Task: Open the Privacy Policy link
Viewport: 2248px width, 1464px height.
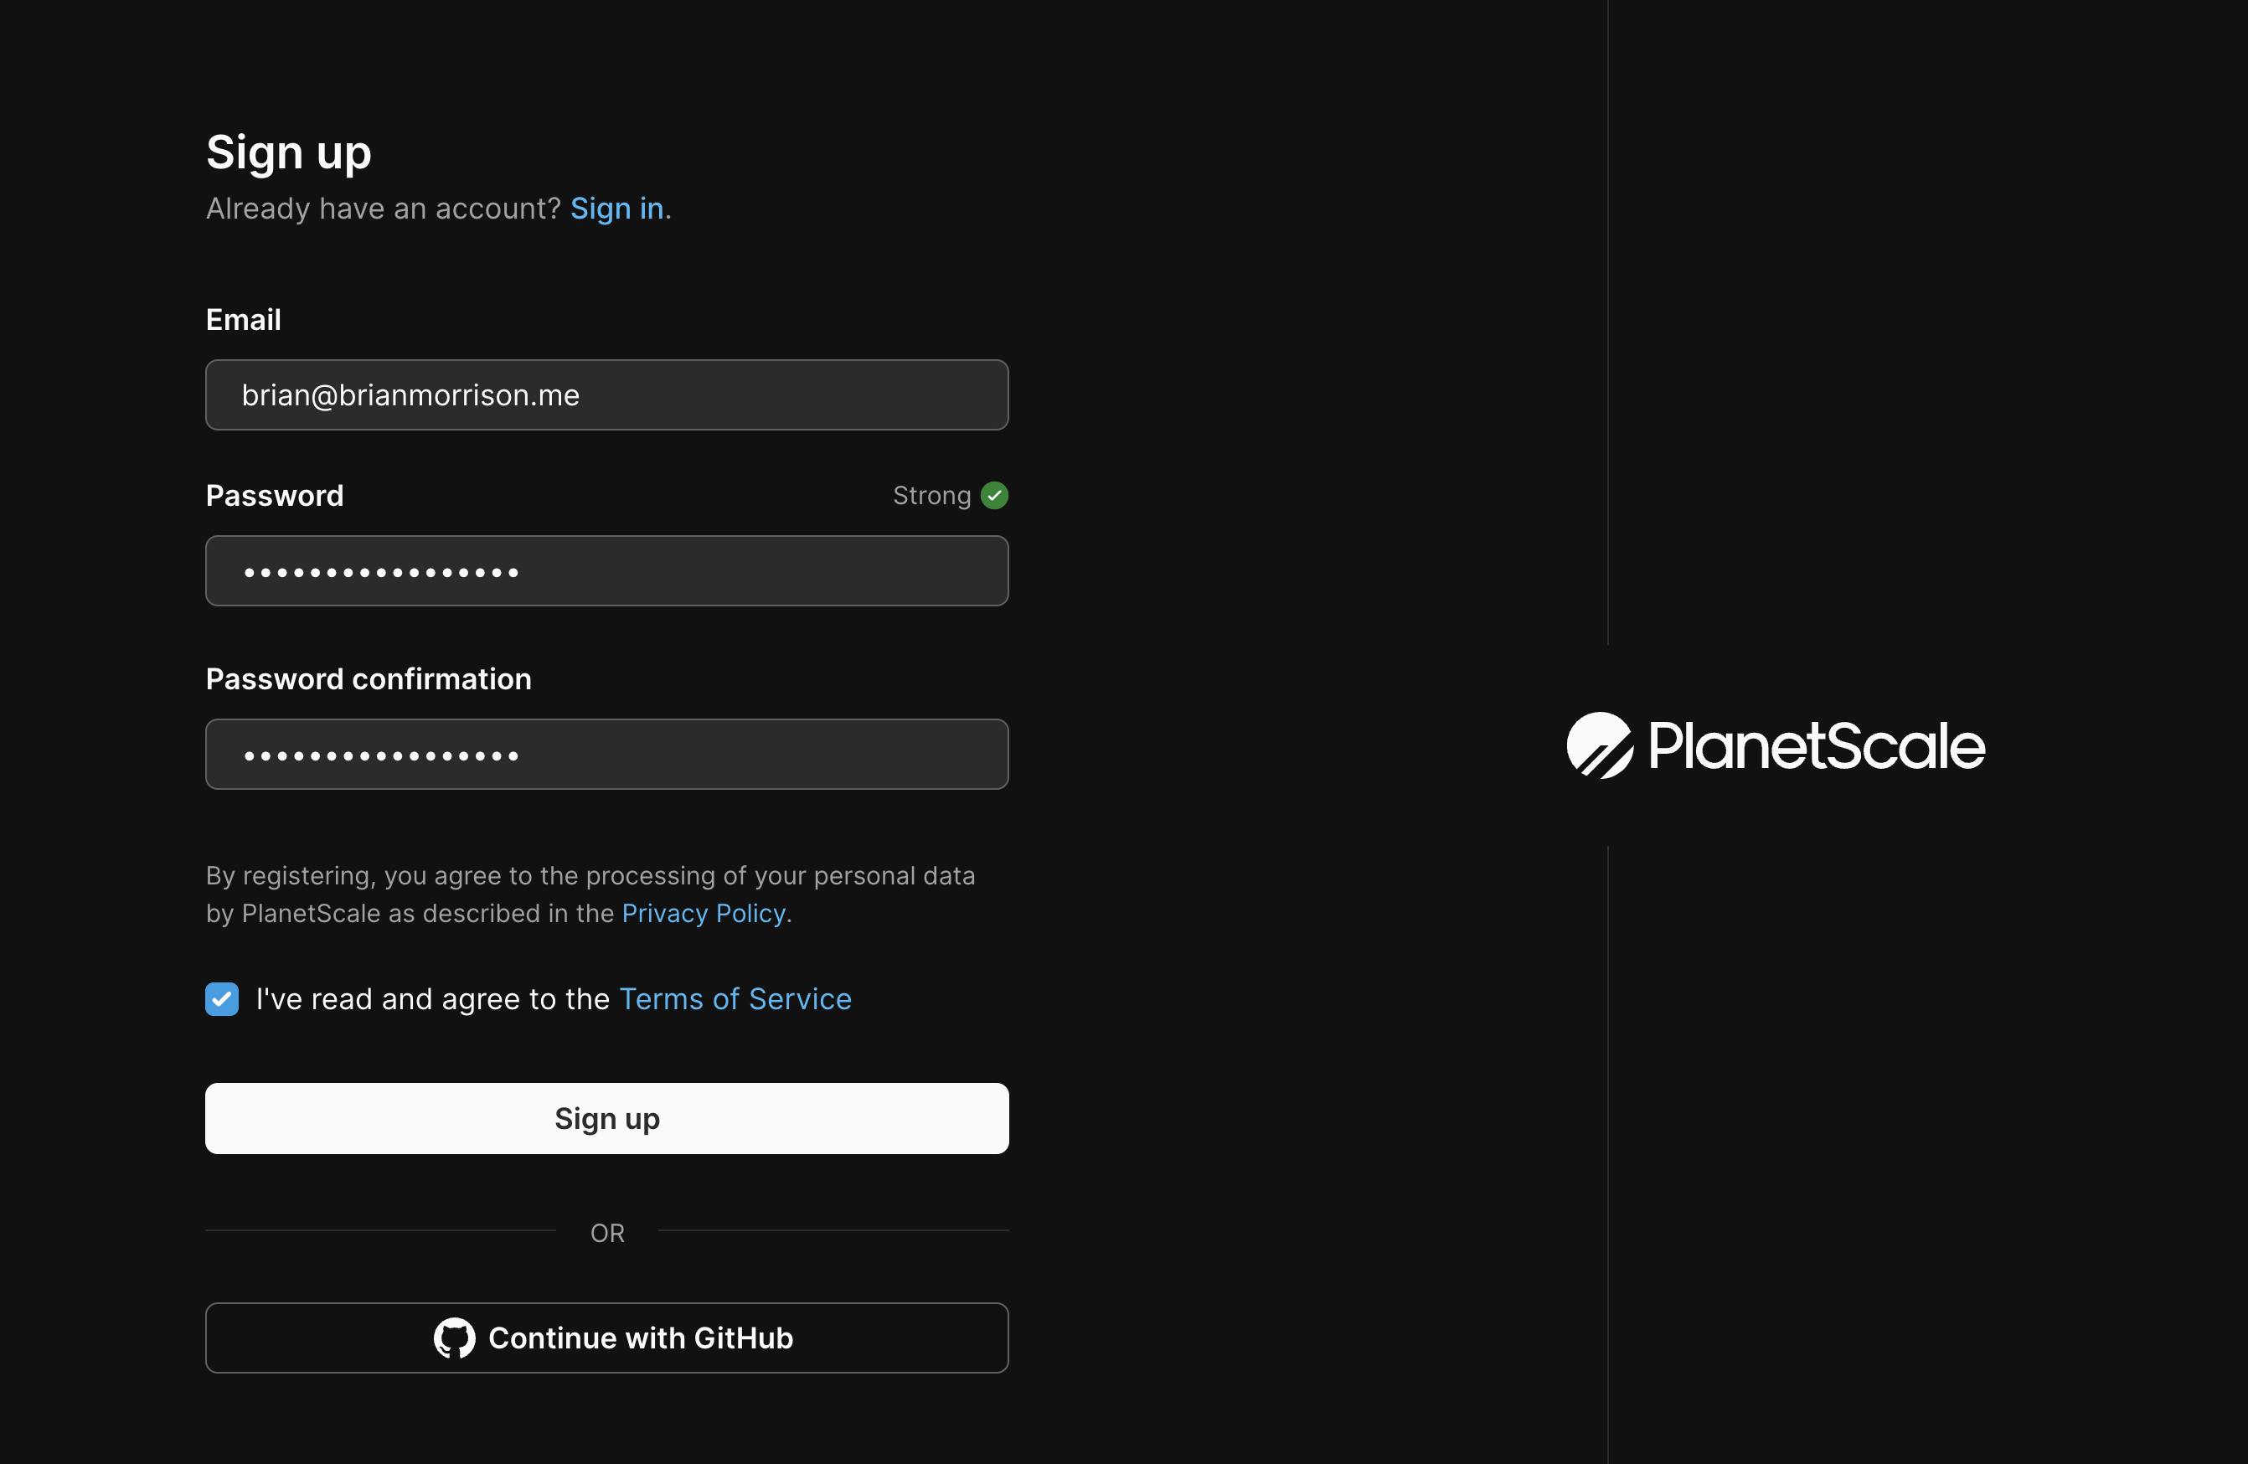Action: (703, 914)
